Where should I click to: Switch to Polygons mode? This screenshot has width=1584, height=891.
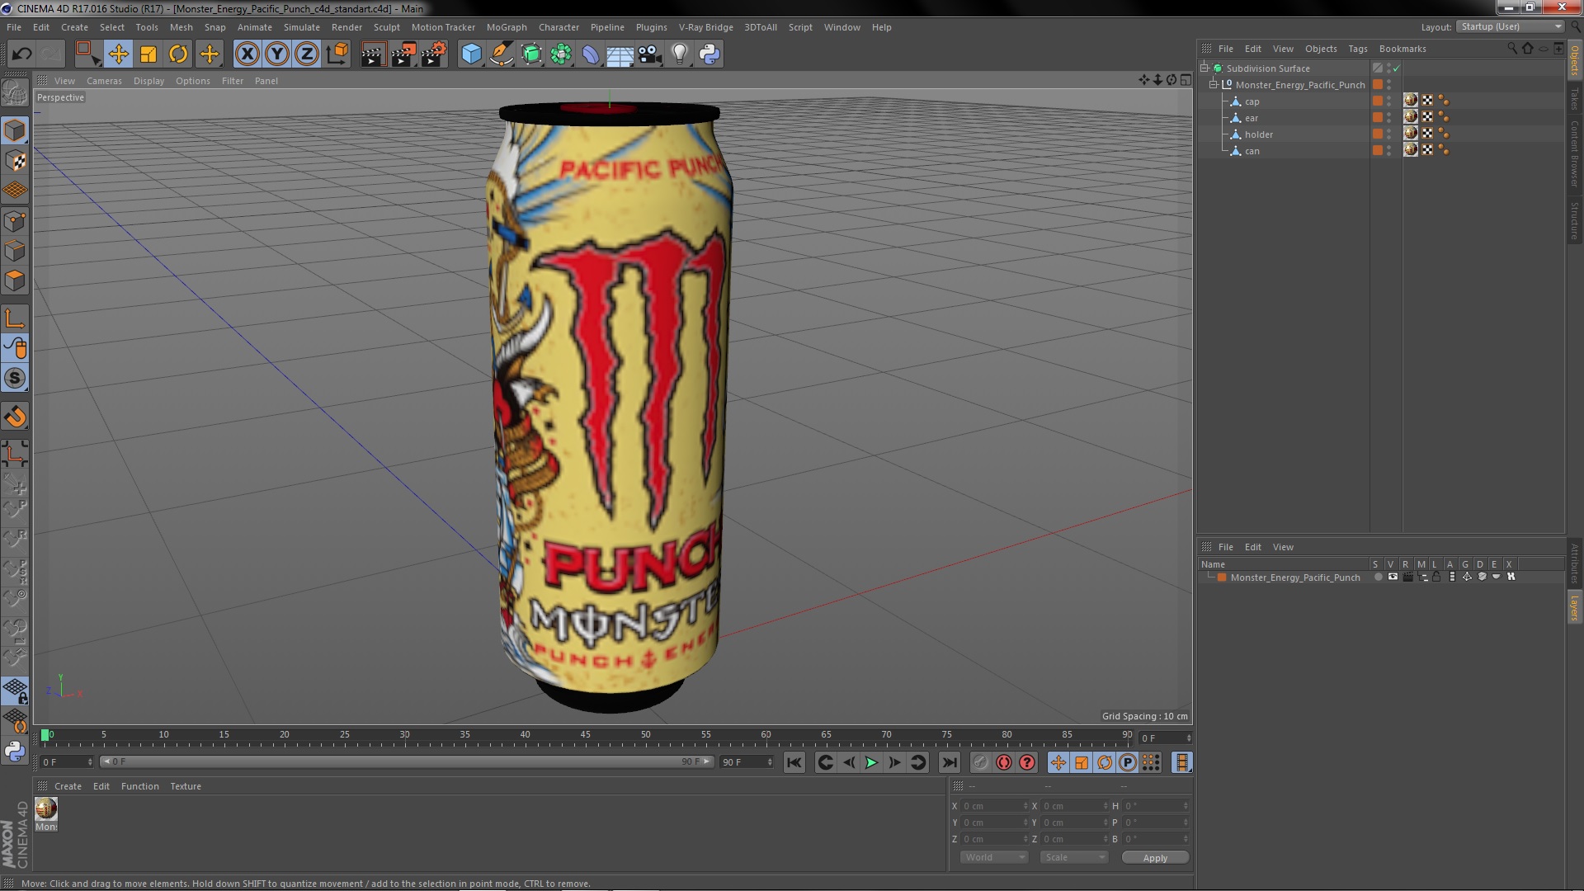(x=15, y=280)
